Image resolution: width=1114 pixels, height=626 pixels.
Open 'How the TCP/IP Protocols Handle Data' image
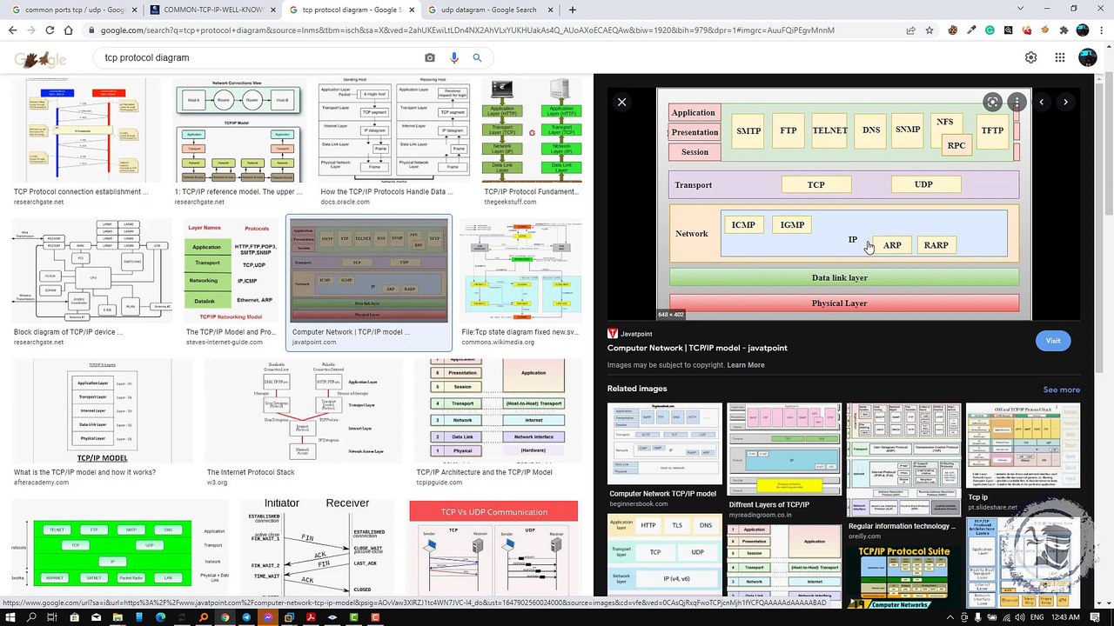click(x=393, y=131)
